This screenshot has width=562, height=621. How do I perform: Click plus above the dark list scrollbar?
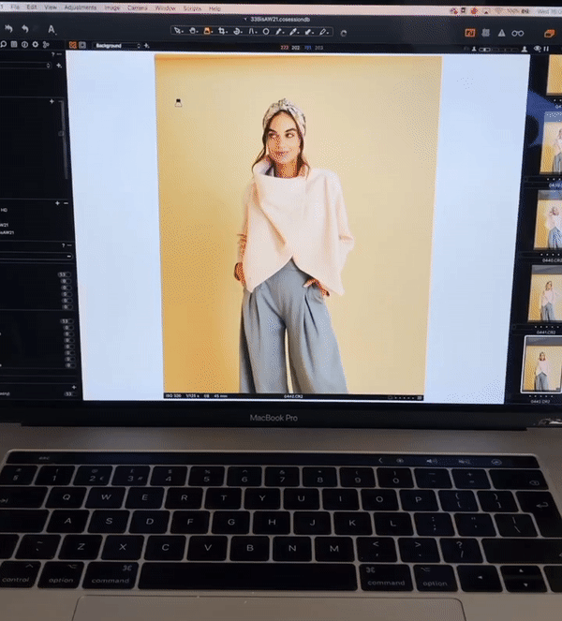(x=52, y=101)
